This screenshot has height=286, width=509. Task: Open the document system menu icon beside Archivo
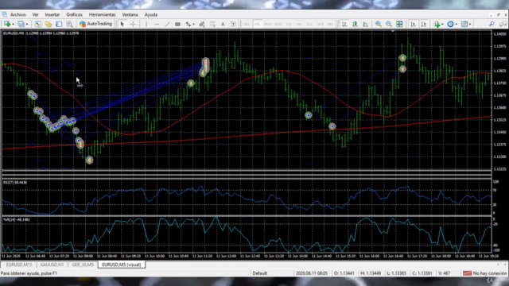point(4,14)
